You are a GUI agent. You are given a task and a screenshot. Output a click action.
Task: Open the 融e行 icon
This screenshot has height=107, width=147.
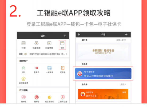tap(37, 97)
